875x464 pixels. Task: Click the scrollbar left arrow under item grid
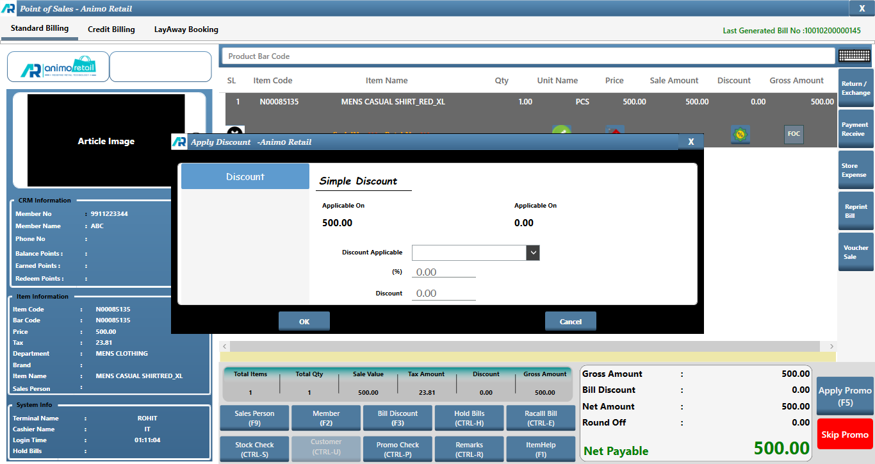coord(224,346)
